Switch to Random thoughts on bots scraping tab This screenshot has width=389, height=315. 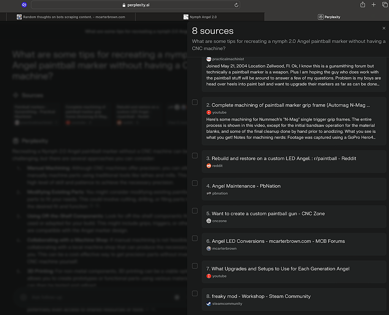[x=71, y=17]
